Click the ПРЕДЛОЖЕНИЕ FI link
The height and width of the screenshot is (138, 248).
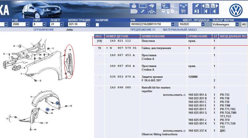coord(143,30)
